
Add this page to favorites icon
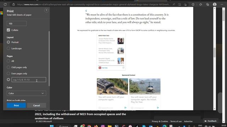pyautogui.click(x=185, y=5)
